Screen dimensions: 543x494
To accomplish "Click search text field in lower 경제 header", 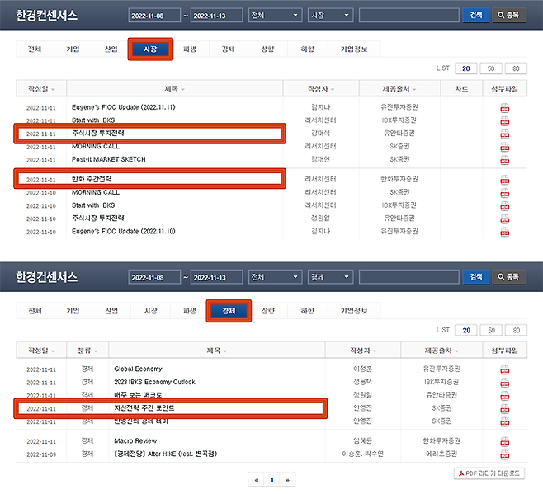I will (x=409, y=277).
